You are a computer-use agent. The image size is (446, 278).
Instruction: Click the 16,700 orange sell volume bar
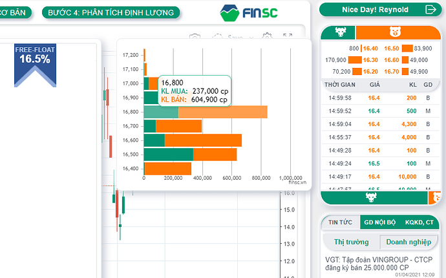click(178, 126)
